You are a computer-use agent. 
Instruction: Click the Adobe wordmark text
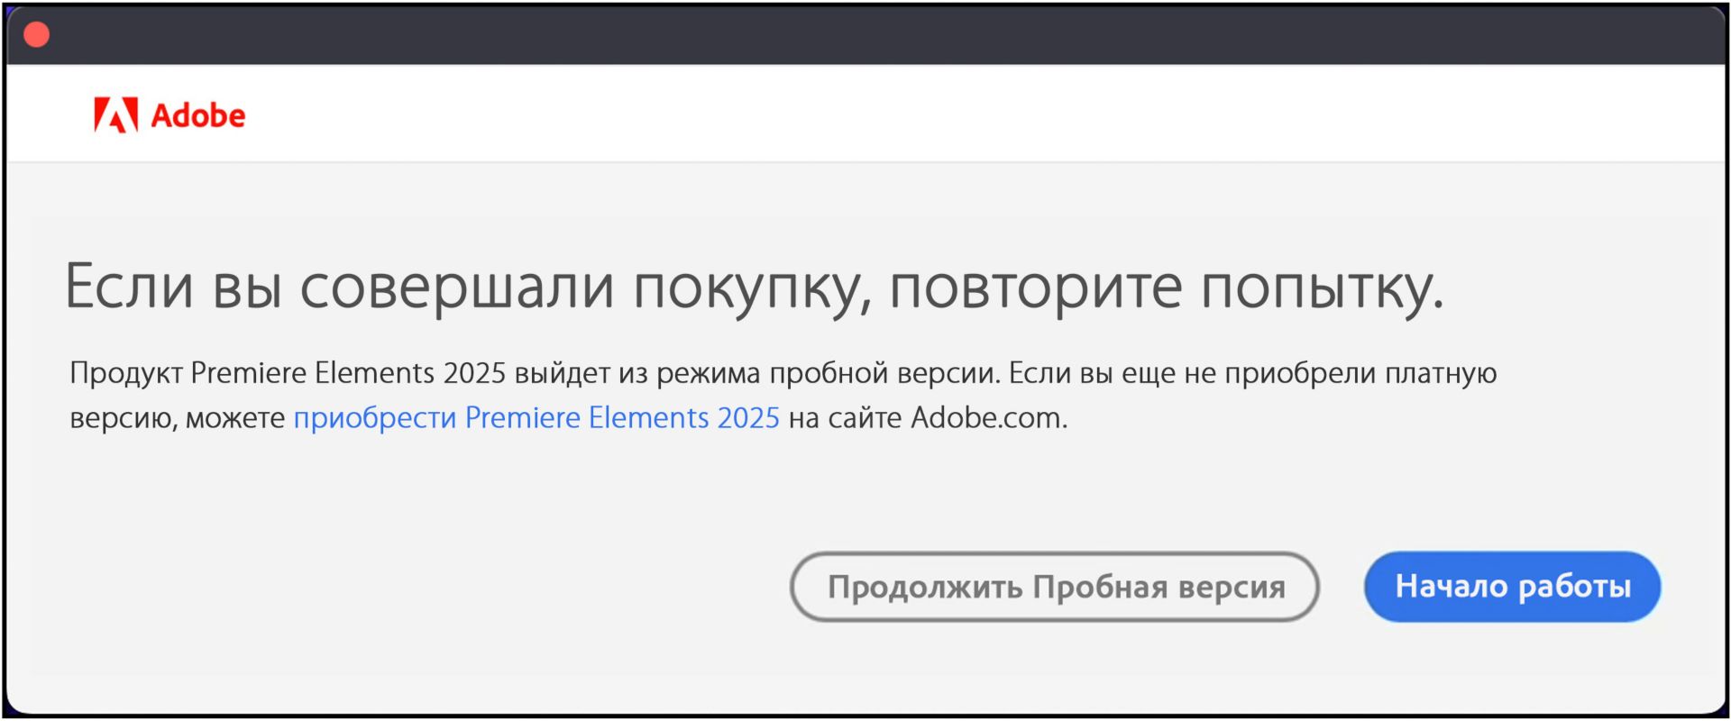click(197, 115)
